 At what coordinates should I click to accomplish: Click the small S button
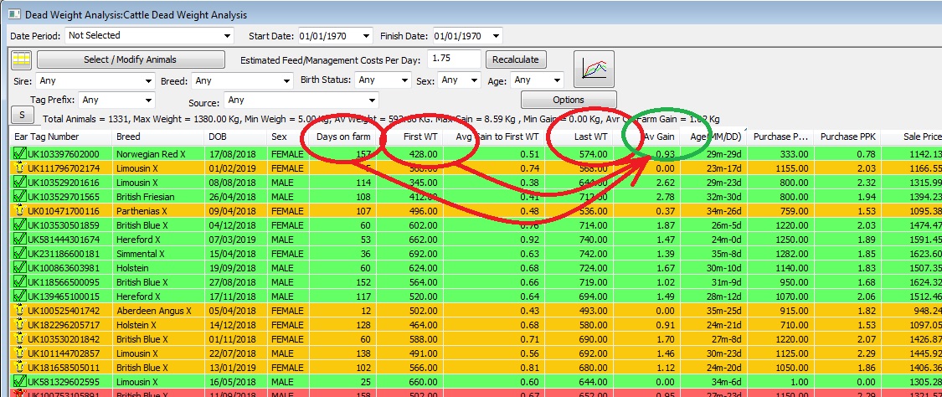[23, 115]
